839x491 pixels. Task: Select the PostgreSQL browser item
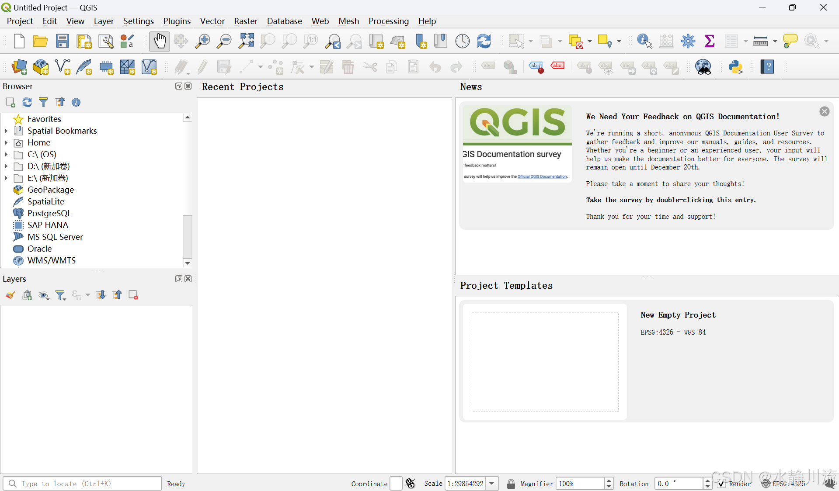(x=49, y=213)
